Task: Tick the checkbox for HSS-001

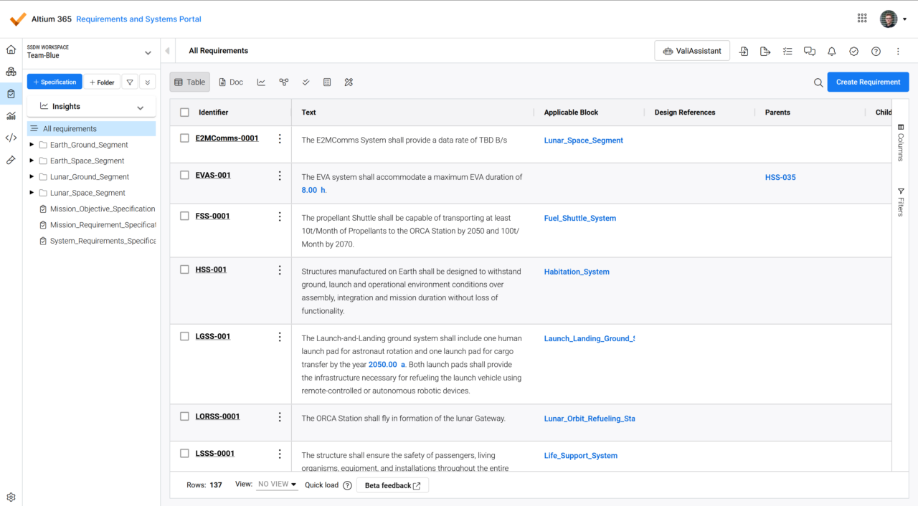Action: pos(184,270)
